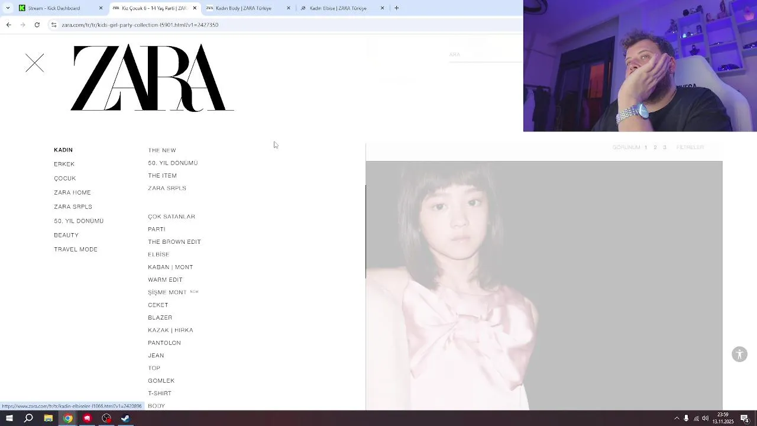Select the ERKEK category
Viewport: 757px width, 426px height.
coord(64,164)
